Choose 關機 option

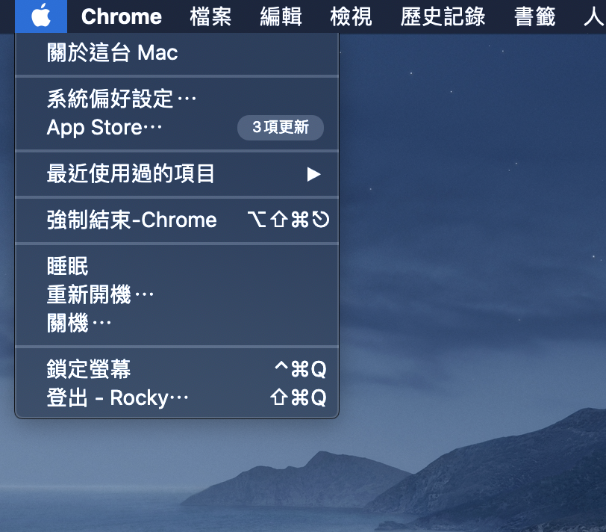78,324
